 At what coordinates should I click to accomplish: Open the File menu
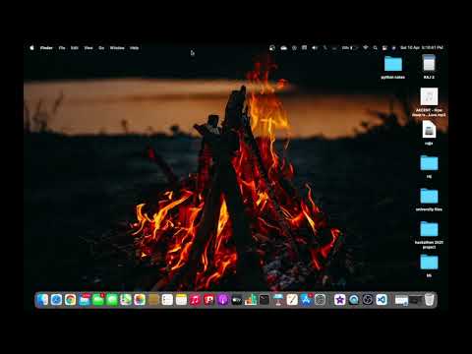coord(62,47)
